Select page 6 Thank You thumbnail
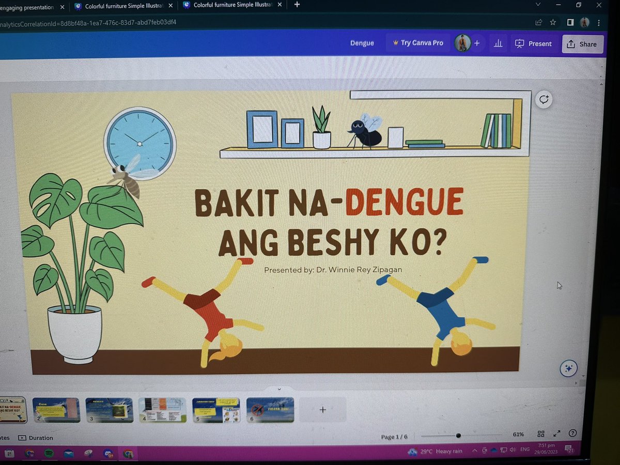620x465 pixels. coord(270,410)
